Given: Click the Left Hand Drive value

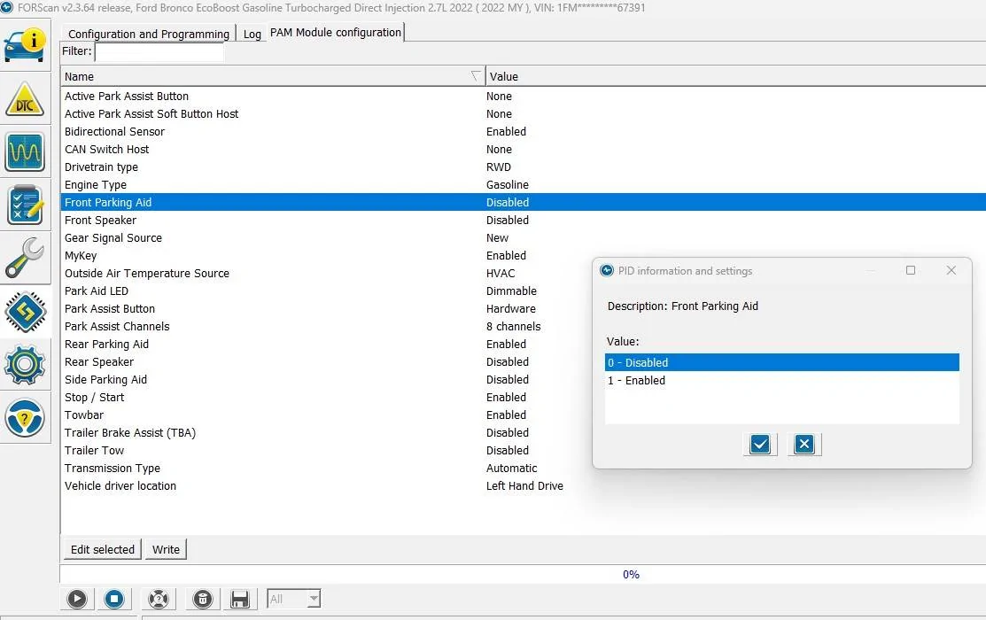Looking at the screenshot, I should [524, 485].
